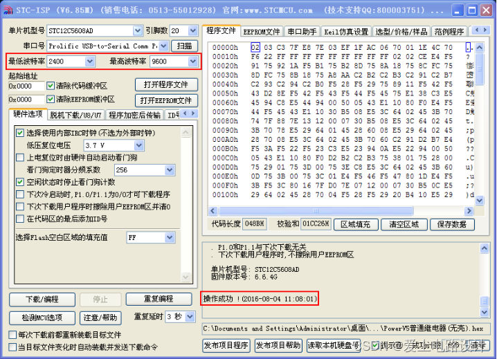The width and height of the screenshot is (497, 359).
Task: Click the 校验和 value 01CC26H field
Action: (x=316, y=223)
